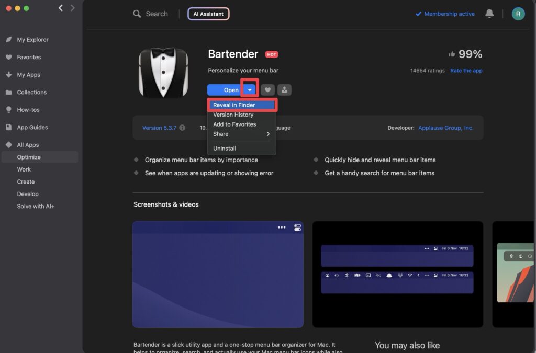Expand the Open button dropdown arrow

click(x=250, y=90)
